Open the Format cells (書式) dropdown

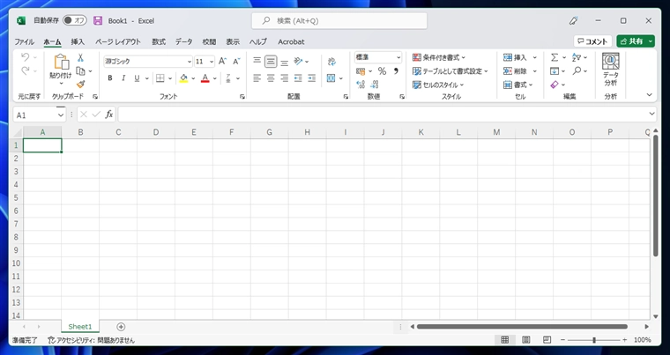pos(518,85)
